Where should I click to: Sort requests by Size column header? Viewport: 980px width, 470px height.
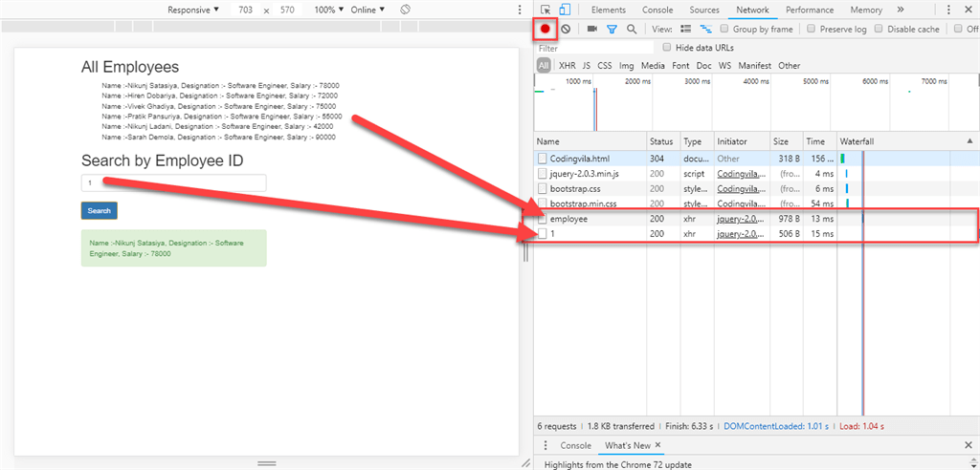click(x=787, y=141)
